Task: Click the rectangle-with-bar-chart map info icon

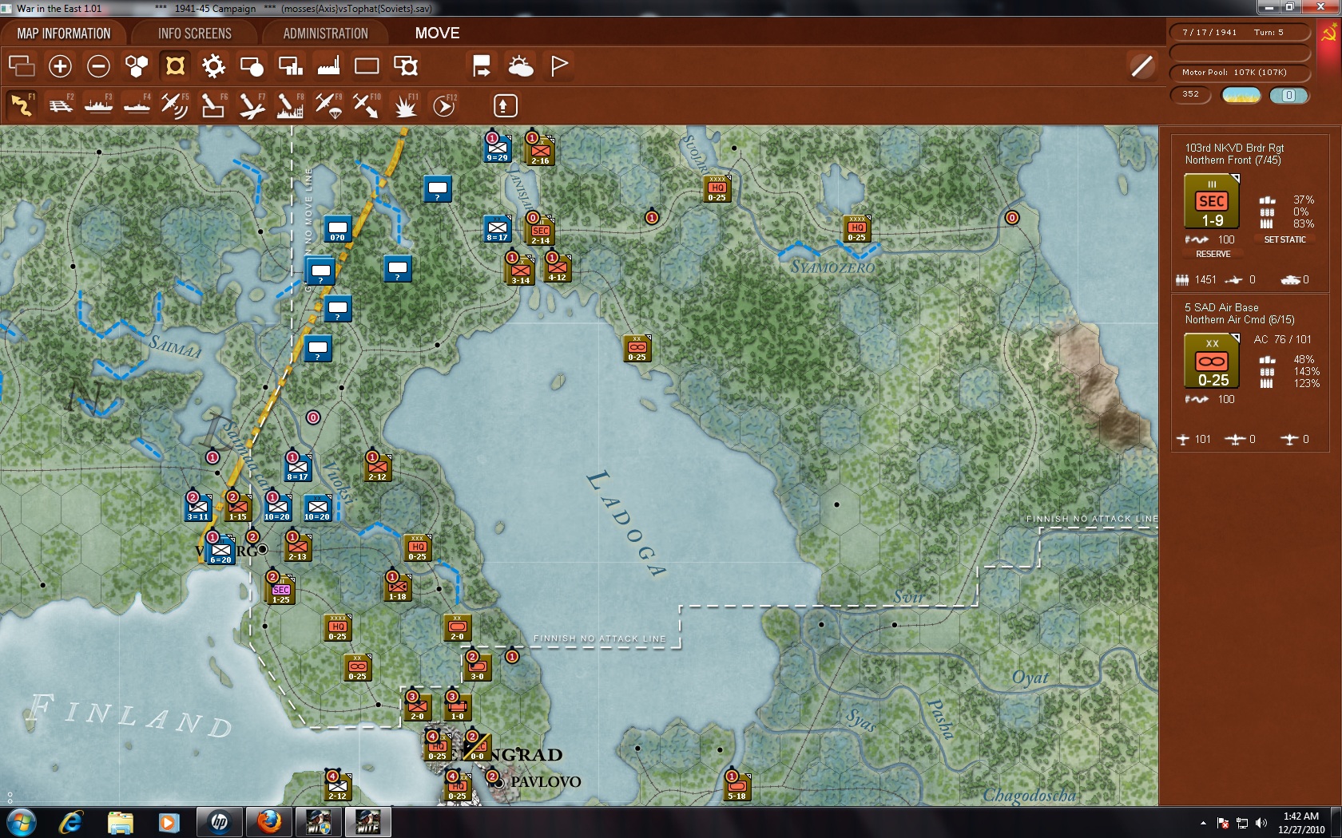Action: (x=290, y=65)
